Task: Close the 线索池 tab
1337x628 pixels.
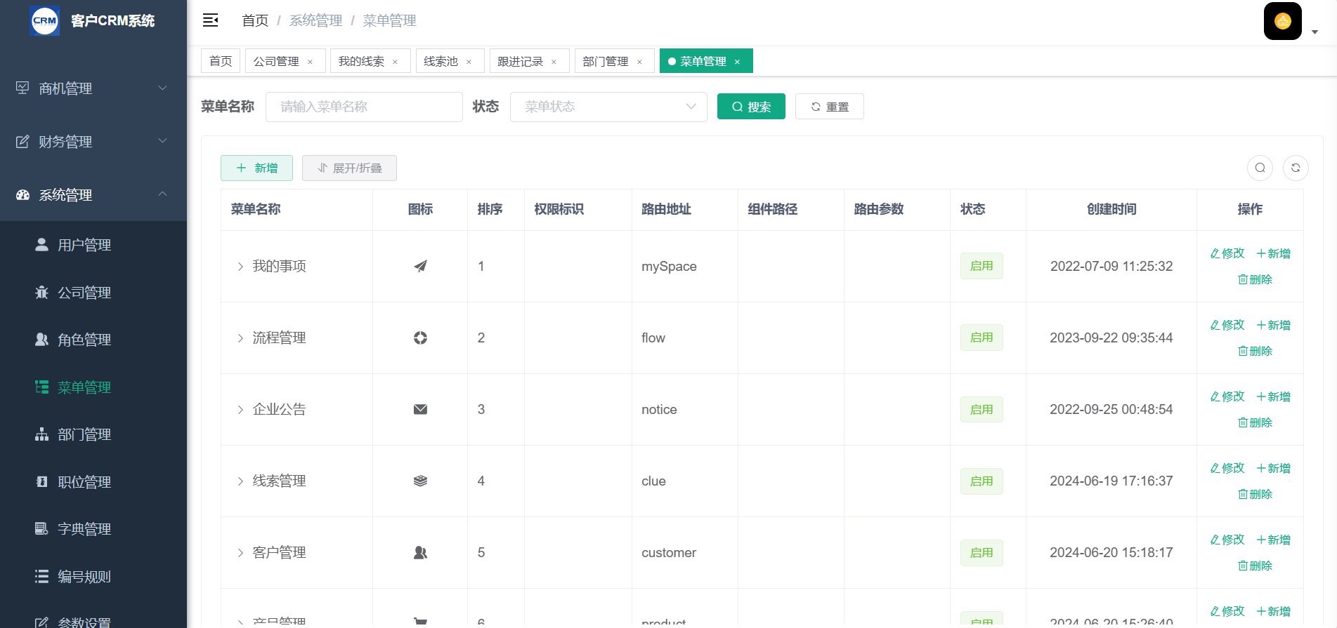Action: [x=469, y=62]
